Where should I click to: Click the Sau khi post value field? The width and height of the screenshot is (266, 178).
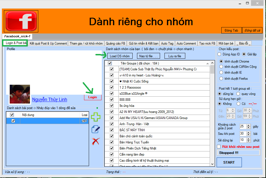243,133
